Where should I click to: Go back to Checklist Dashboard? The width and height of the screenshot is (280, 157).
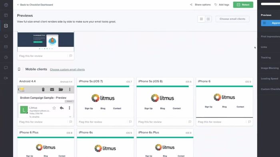click(35, 5)
